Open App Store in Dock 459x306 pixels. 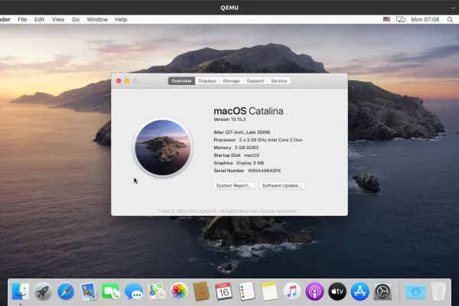point(360,291)
